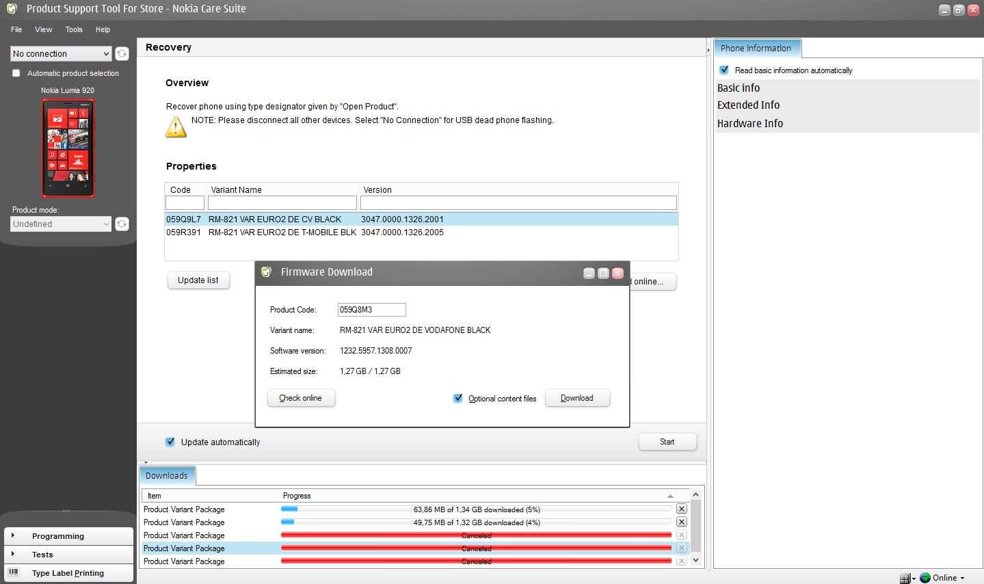Click the Nokia Lumia 920 phone image
The width and height of the screenshot is (984, 584).
pyautogui.click(x=68, y=148)
